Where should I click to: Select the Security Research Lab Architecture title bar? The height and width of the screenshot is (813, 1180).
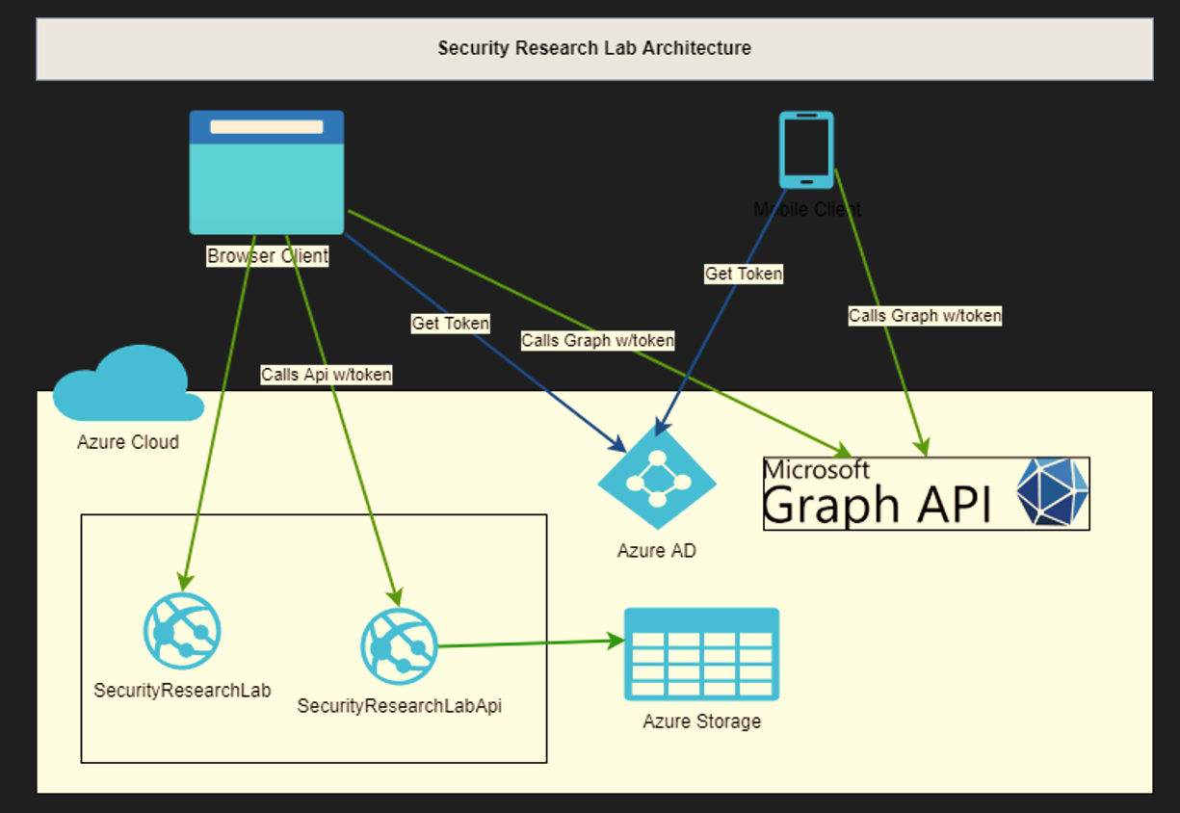pos(593,48)
